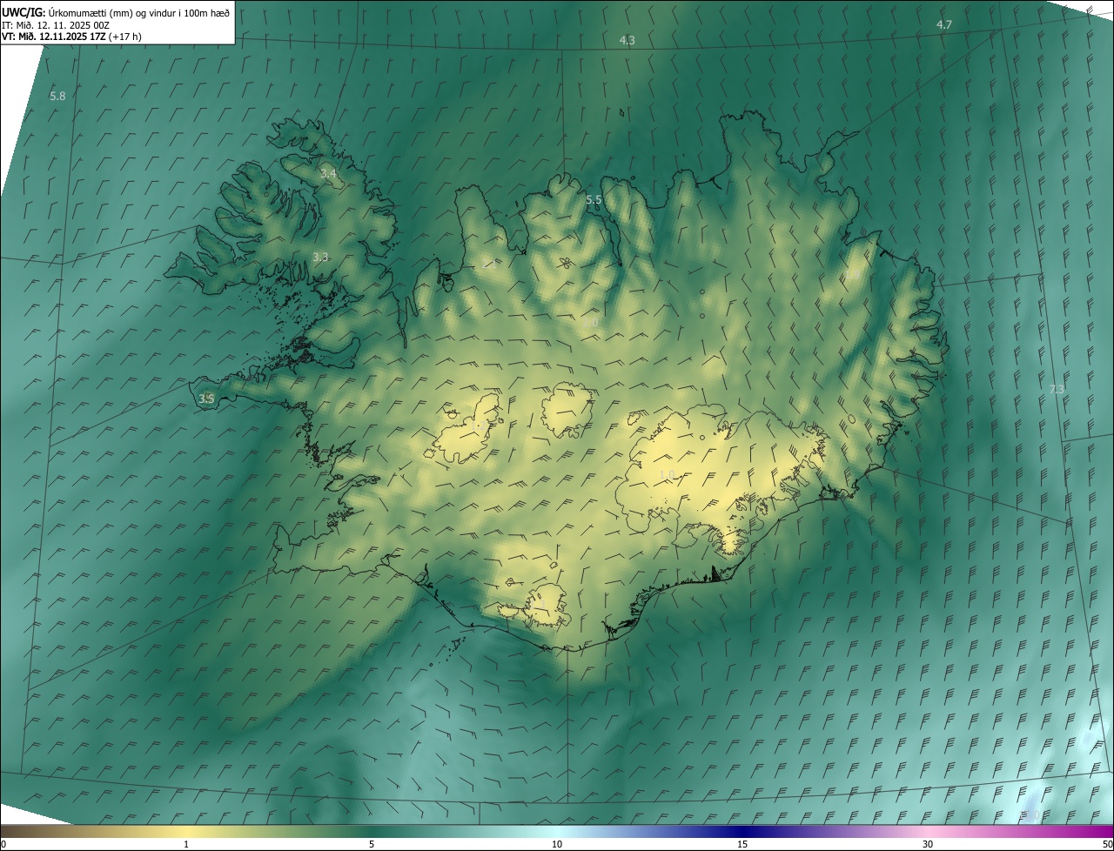Click the dark blue section of the color bar
The image size is (1114, 851).
point(742,831)
